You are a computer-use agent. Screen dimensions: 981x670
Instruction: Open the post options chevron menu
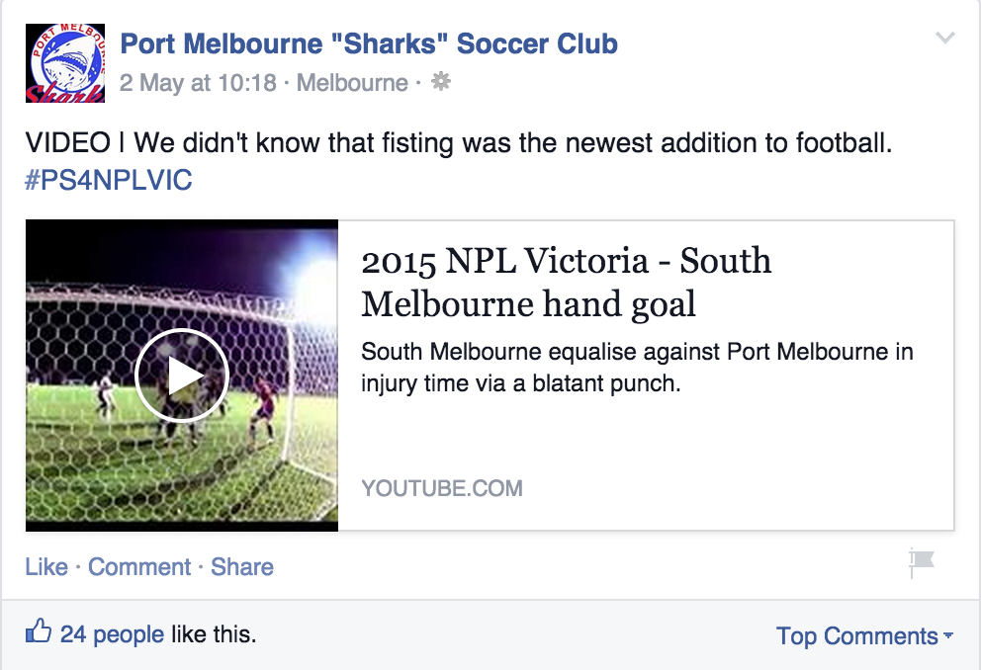(945, 39)
